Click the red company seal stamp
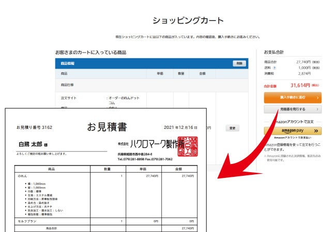The height and width of the screenshot is (232, 336). point(188,146)
